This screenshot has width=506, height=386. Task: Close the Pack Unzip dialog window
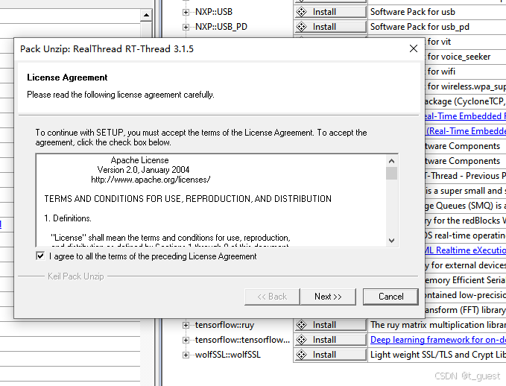(414, 48)
